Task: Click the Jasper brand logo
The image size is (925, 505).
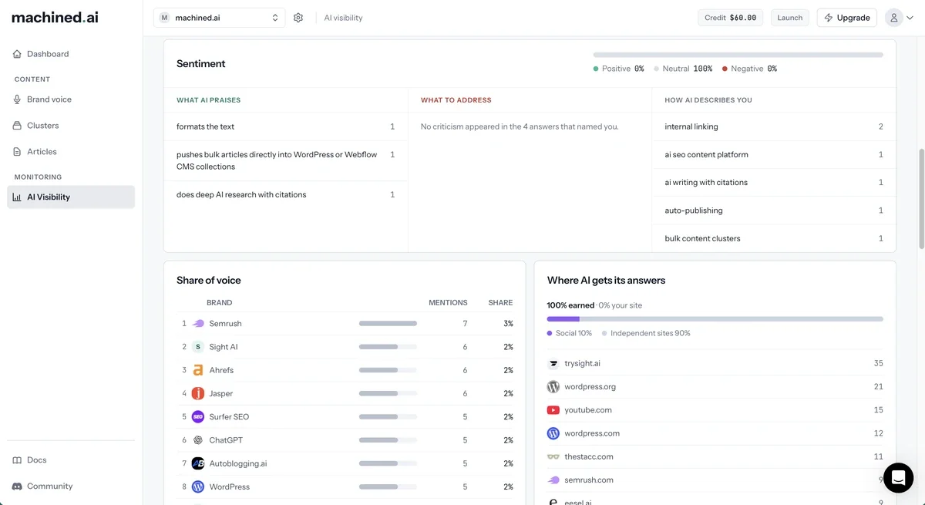Action: [x=198, y=393]
